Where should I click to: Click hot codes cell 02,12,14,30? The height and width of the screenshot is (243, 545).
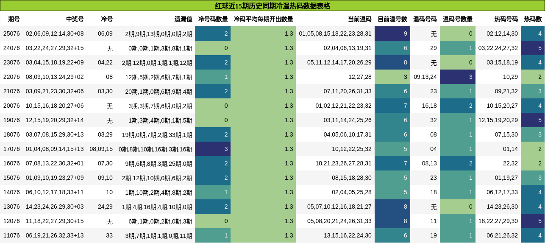(502, 34)
